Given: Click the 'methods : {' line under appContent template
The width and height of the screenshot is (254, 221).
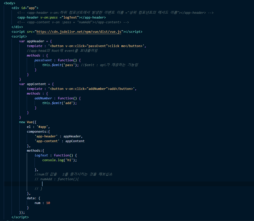Looking at the screenshot, I should 38,94.
